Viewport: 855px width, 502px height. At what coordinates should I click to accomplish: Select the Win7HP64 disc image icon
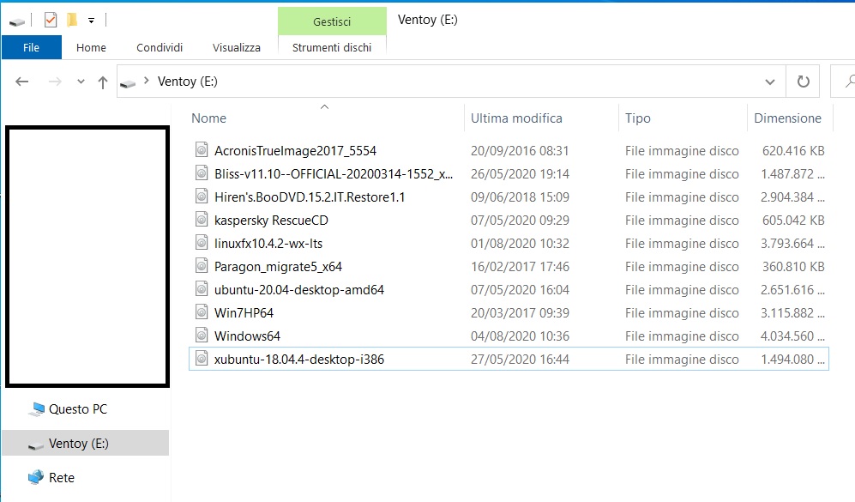coord(202,312)
